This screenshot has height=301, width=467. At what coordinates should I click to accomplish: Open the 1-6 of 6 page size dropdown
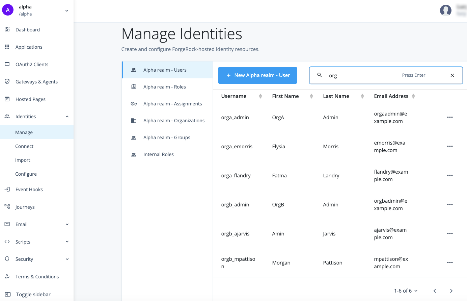point(406,291)
